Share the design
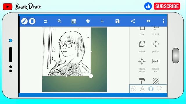The height and width of the screenshot is (104, 186). (133, 21)
